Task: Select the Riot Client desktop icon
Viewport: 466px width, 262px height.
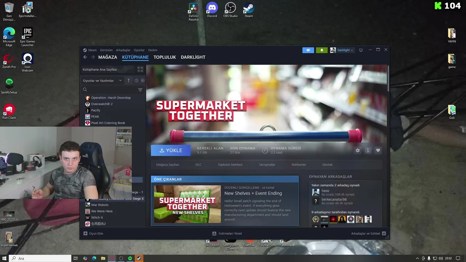Action: (9, 112)
